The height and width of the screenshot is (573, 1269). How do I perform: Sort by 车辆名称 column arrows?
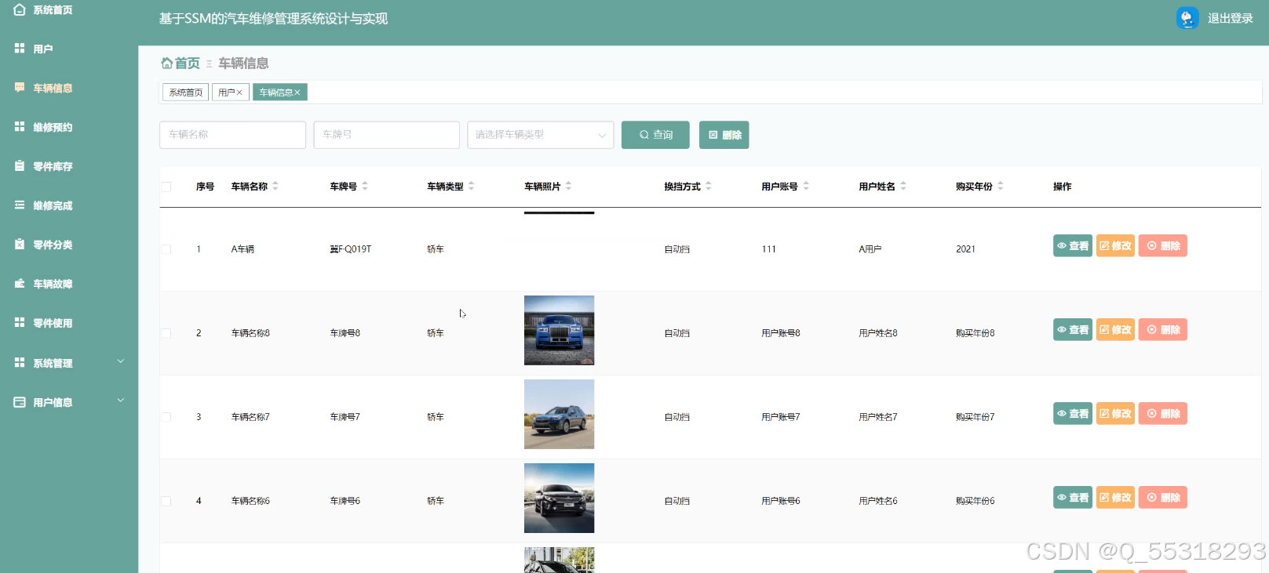[275, 187]
